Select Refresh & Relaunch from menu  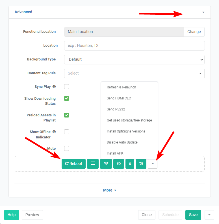pyautogui.click(x=121, y=87)
